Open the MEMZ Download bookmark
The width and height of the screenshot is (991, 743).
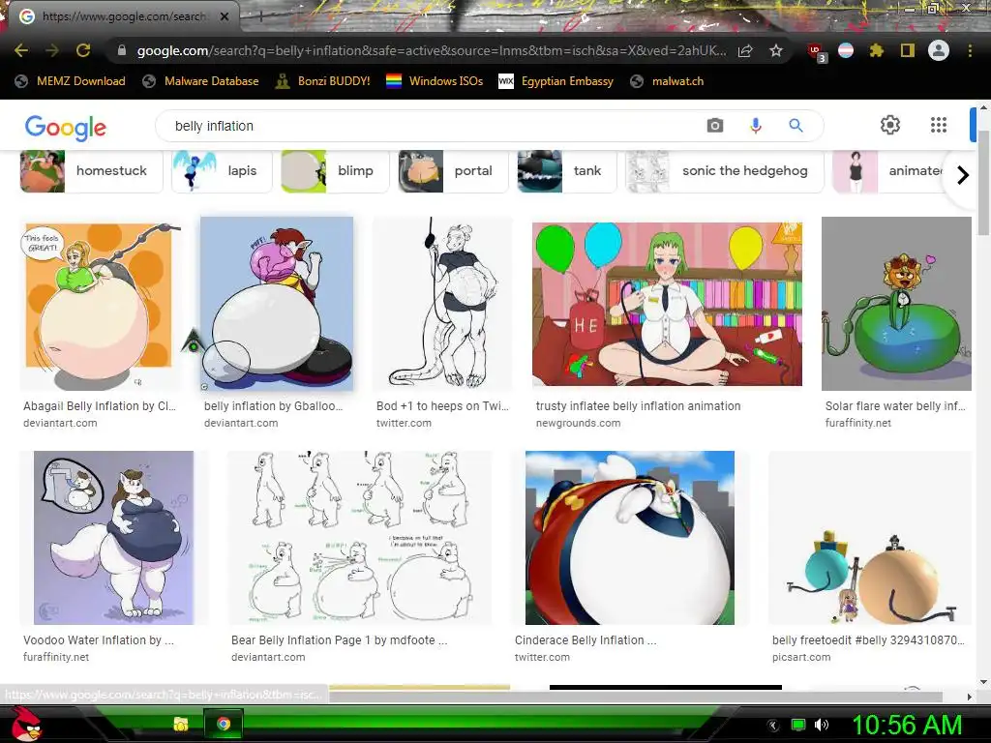tap(70, 81)
